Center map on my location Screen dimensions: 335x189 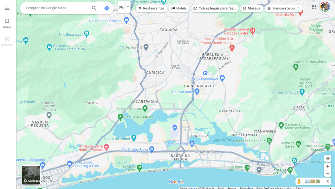(x=327, y=159)
